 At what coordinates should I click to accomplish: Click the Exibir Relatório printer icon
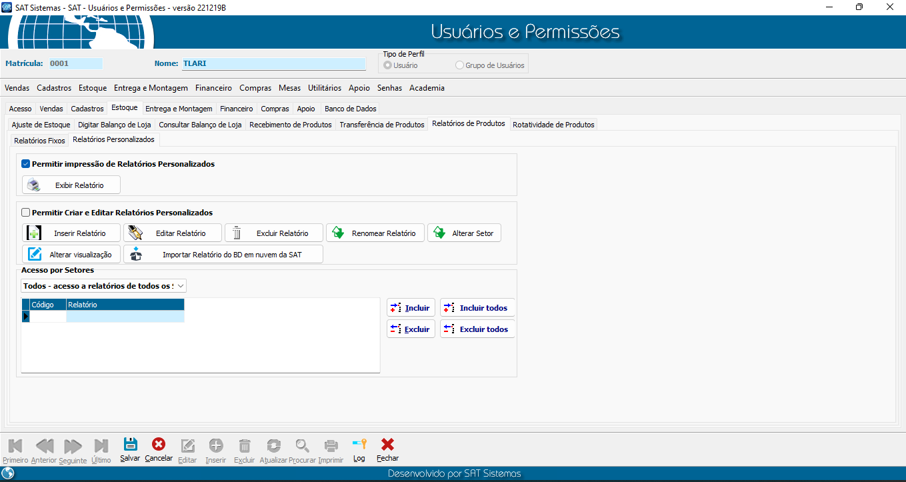pyautogui.click(x=34, y=185)
